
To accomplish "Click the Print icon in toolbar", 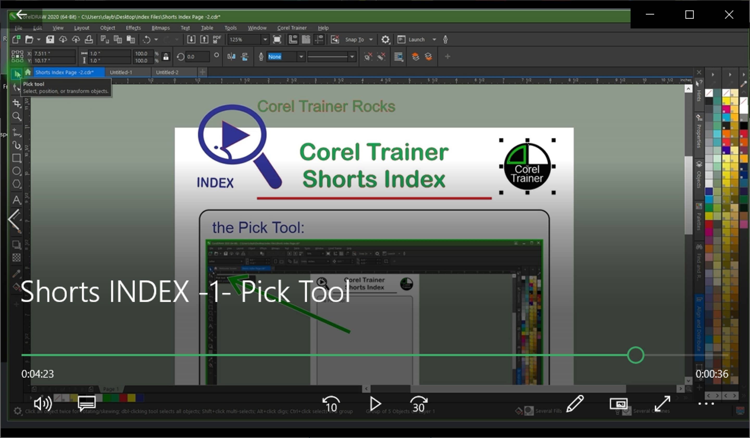I will (x=89, y=39).
